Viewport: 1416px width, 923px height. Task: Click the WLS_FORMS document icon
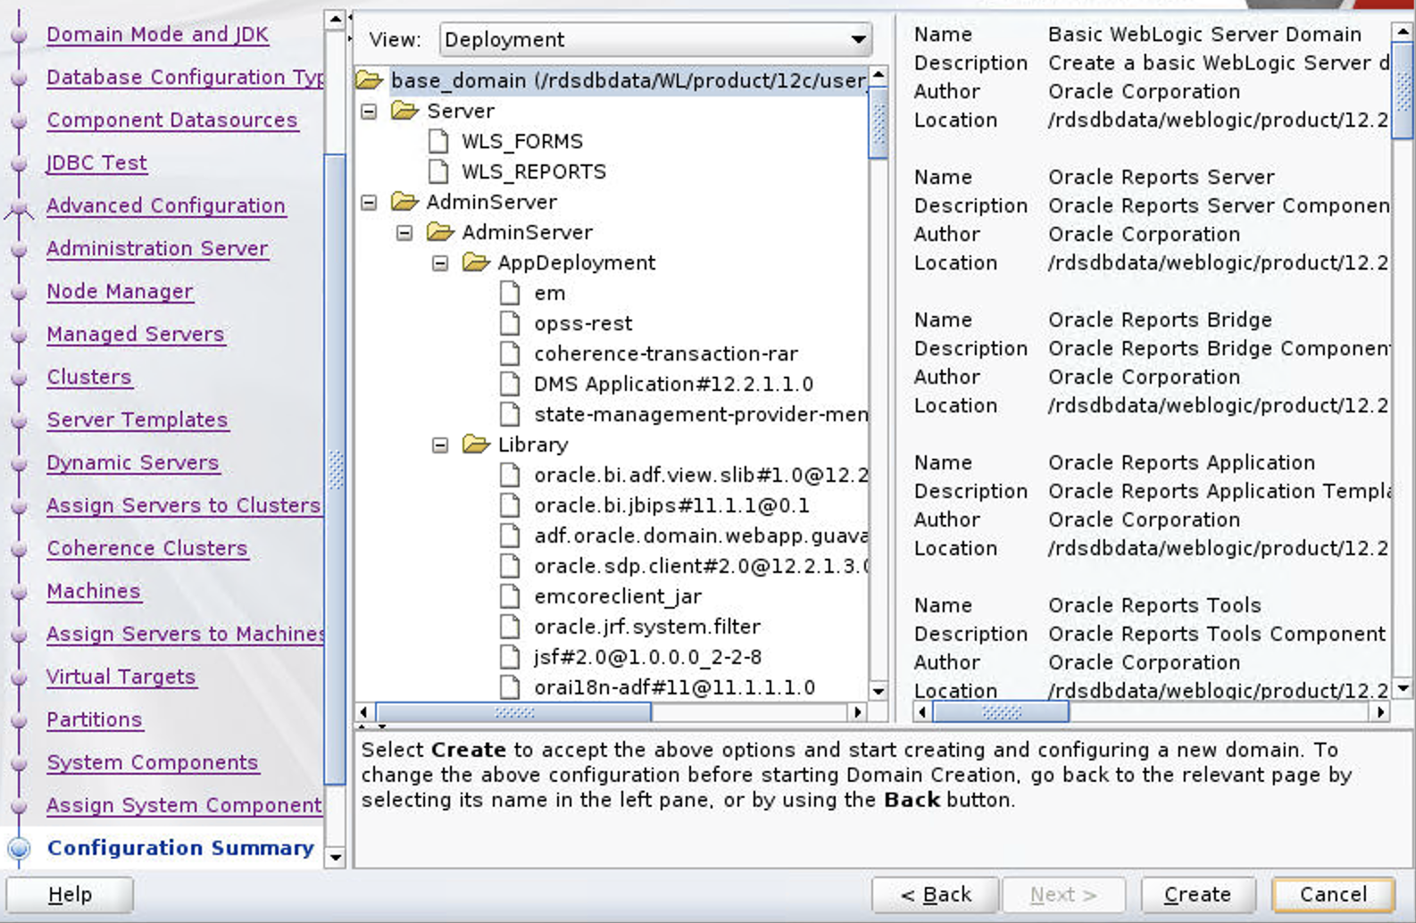[x=438, y=141]
